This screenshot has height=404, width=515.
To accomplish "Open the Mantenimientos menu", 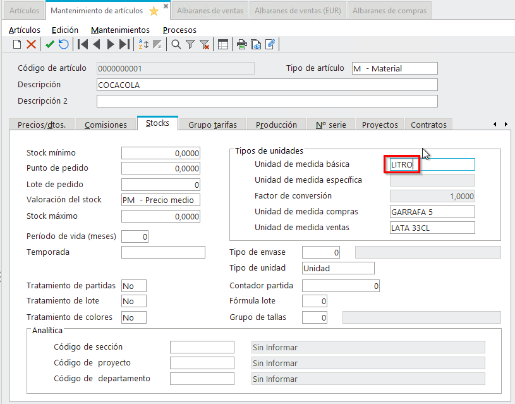I will 120,30.
